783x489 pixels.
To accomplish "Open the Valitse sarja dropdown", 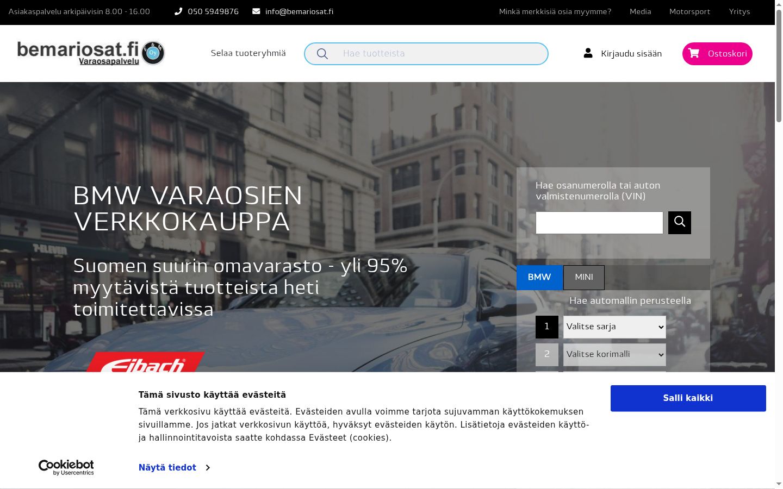I will (x=614, y=327).
